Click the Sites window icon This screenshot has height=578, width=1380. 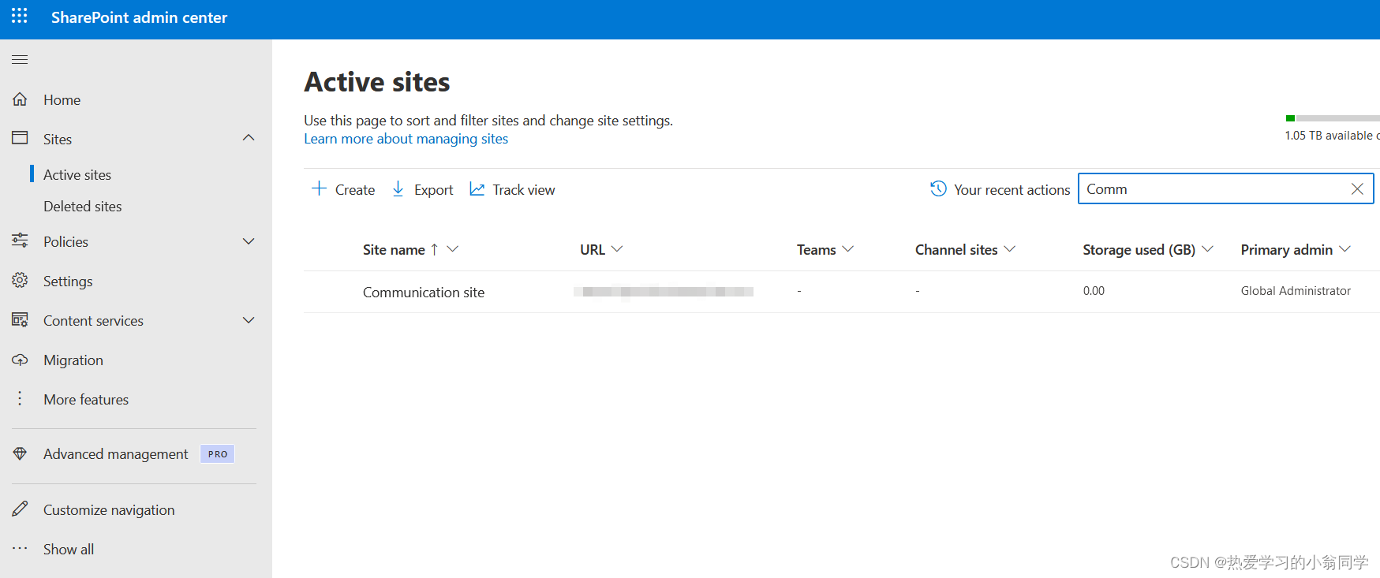point(20,138)
